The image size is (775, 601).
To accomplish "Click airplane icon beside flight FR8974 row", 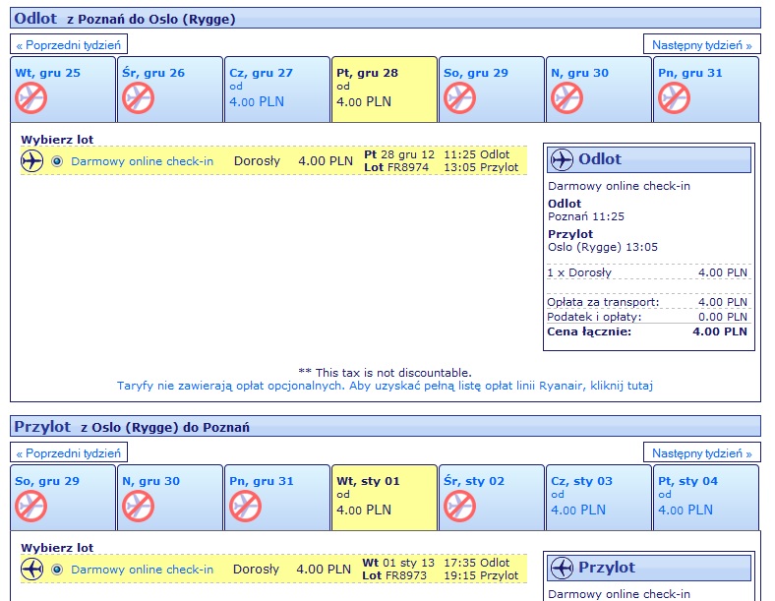I will tap(31, 161).
